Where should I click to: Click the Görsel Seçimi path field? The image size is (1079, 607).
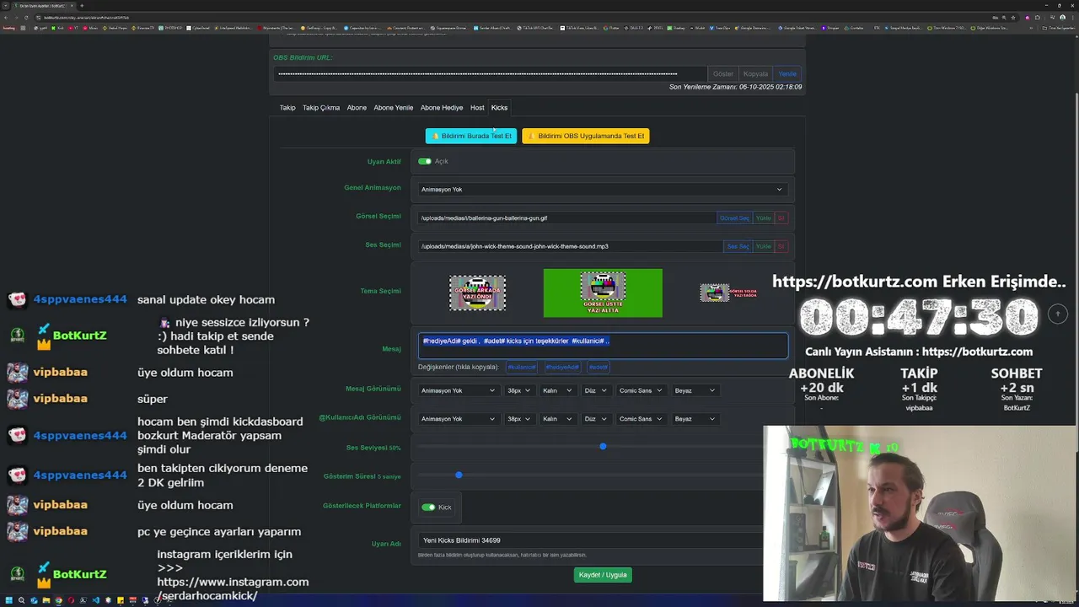pos(566,218)
